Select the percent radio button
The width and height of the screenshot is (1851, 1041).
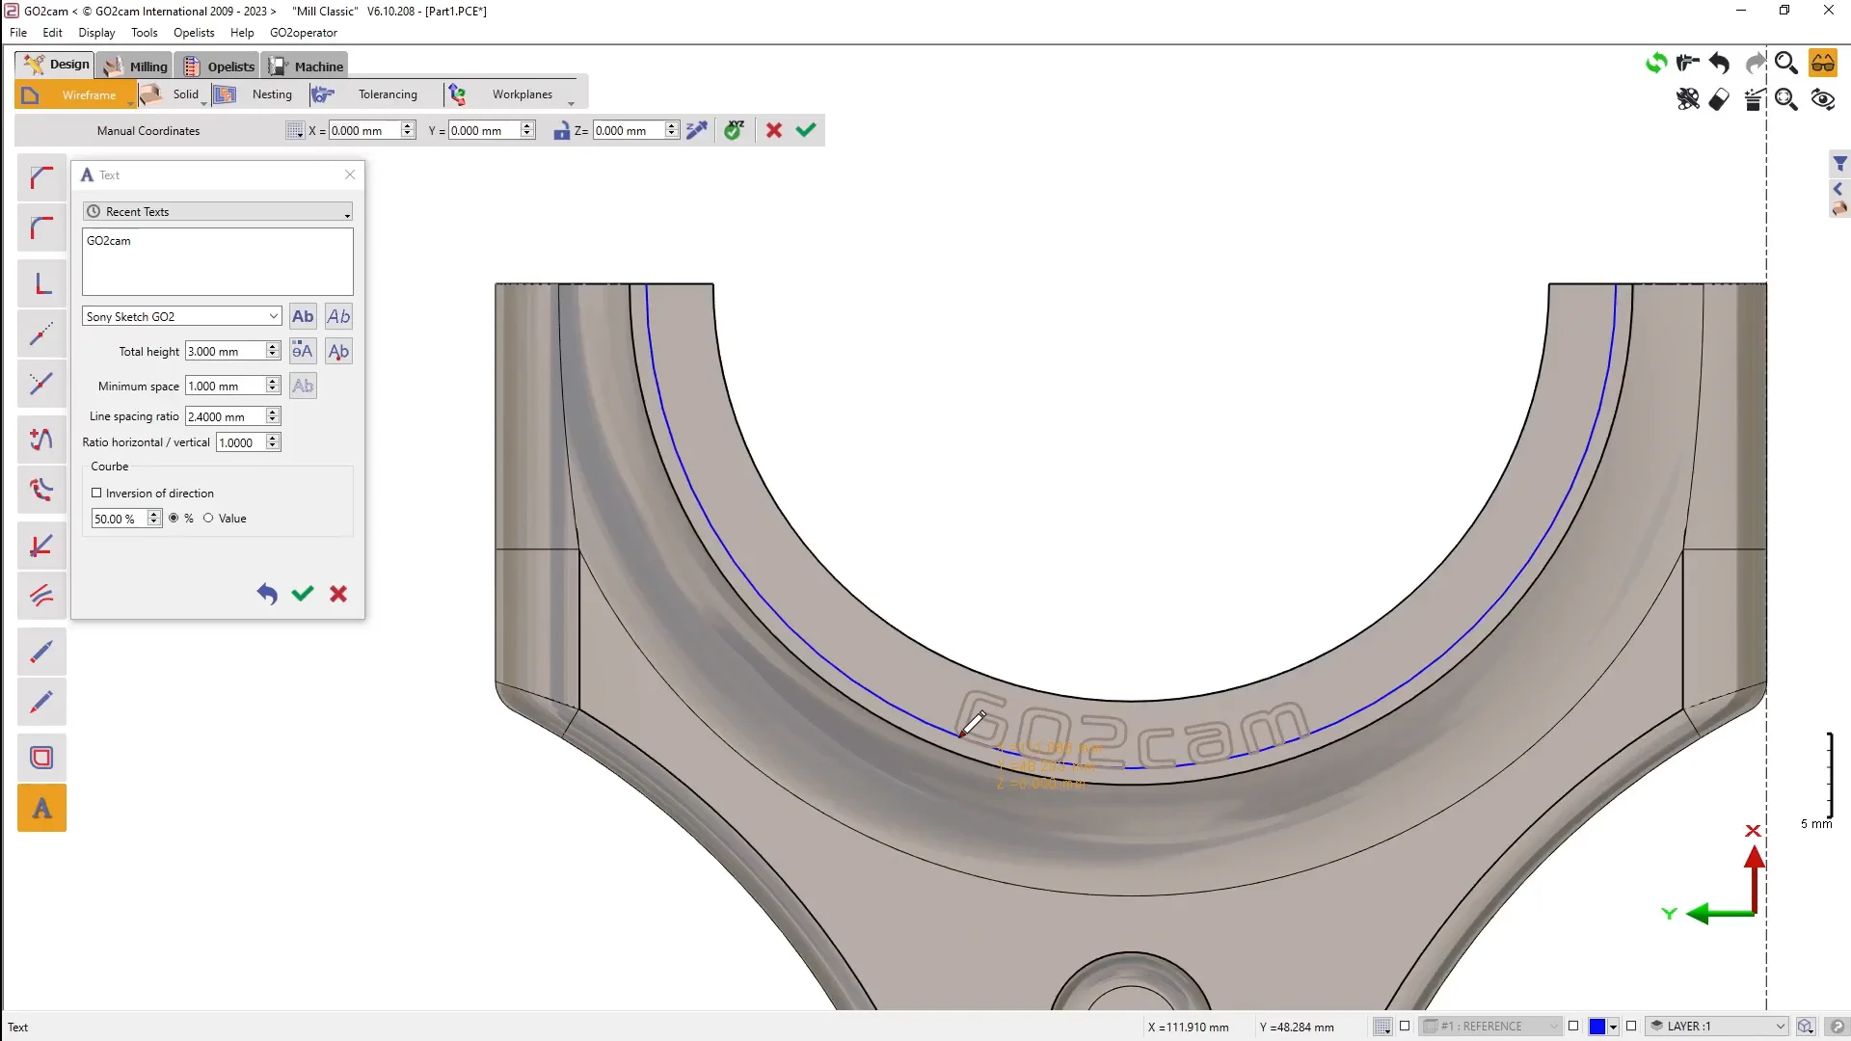[x=174, y=518]
